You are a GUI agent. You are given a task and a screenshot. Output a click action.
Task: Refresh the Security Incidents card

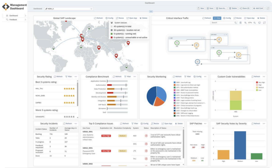67,123
